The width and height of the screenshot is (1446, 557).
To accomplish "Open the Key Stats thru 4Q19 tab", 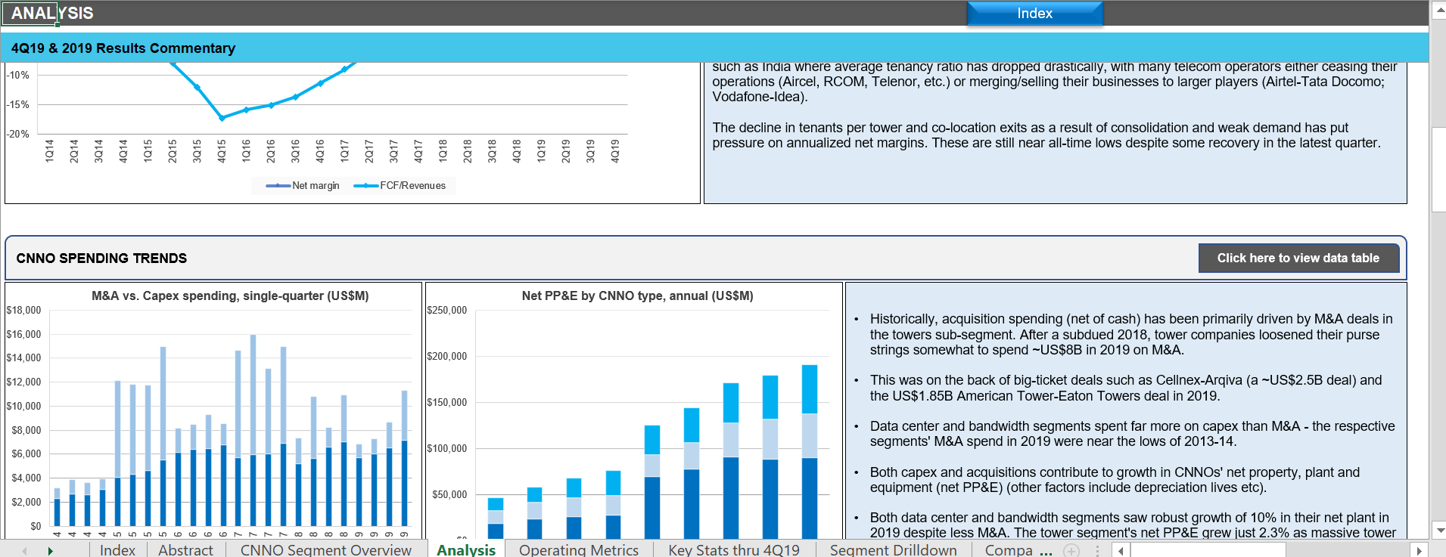I will point(733,549).
